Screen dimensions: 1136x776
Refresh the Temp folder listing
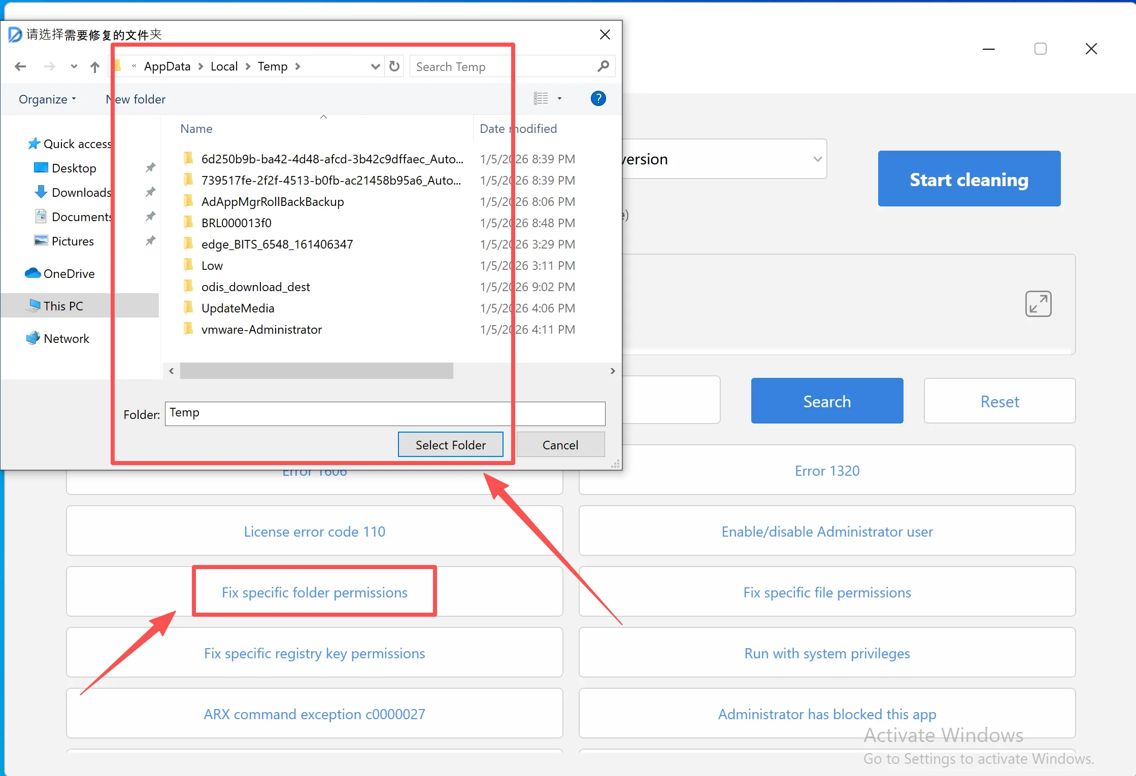394,66
